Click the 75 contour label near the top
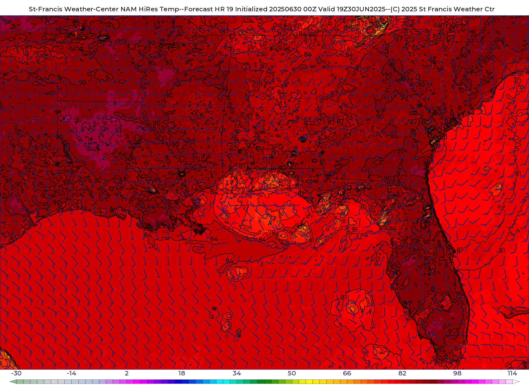Image resolution: width=529 pixels, height=385 pixels. 364,23
